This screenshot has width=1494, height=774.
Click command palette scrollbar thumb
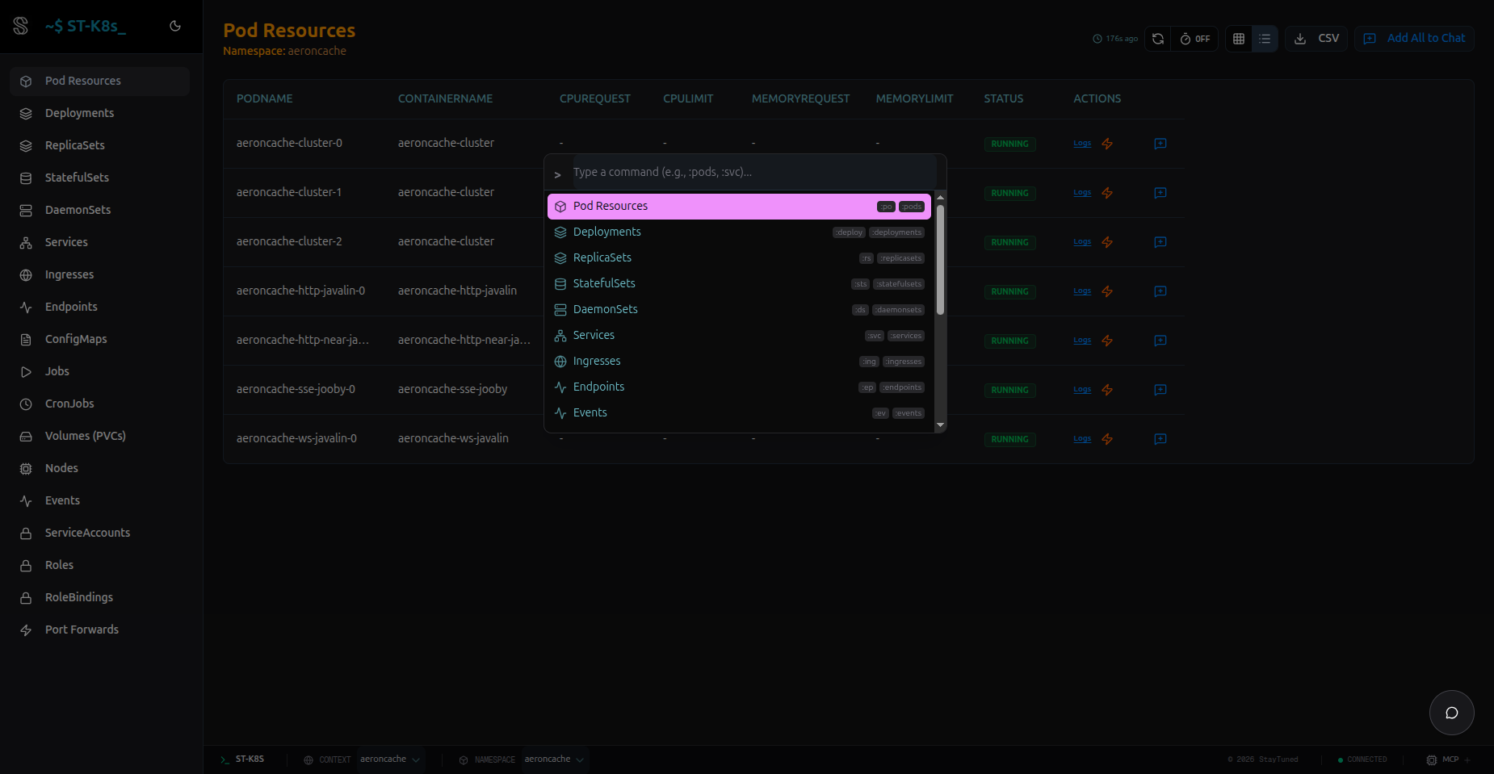click(940, 259)
